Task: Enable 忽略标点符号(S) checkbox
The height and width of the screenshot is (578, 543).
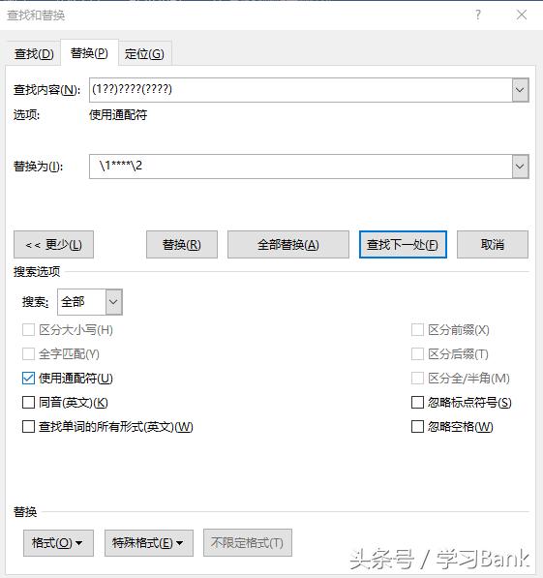Action: coord(417,403)
